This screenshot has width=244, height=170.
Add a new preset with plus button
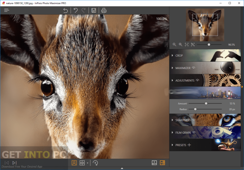[x=189, y=145]
